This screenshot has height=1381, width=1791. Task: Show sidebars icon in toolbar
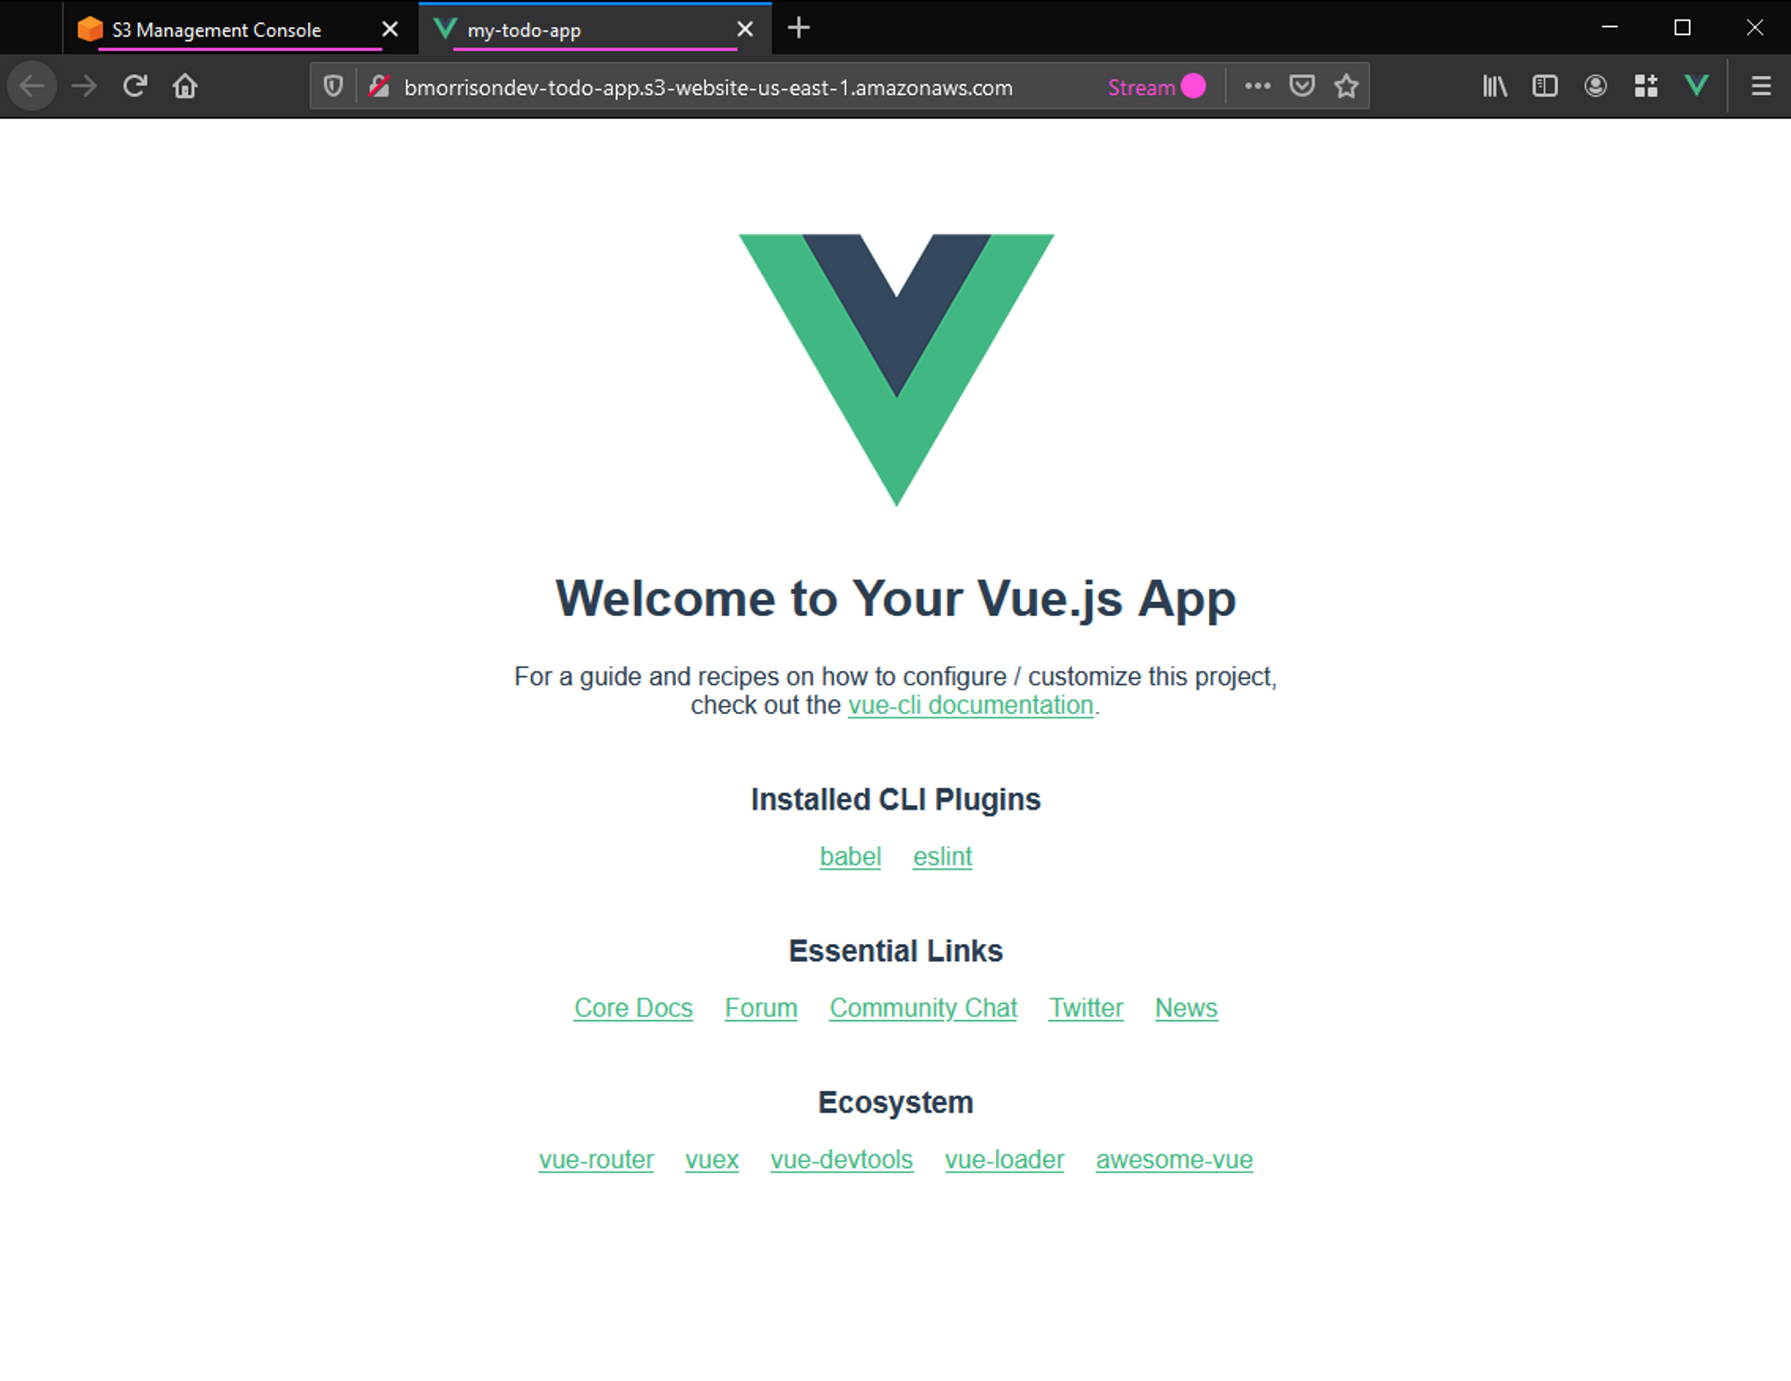point(1545,86)
